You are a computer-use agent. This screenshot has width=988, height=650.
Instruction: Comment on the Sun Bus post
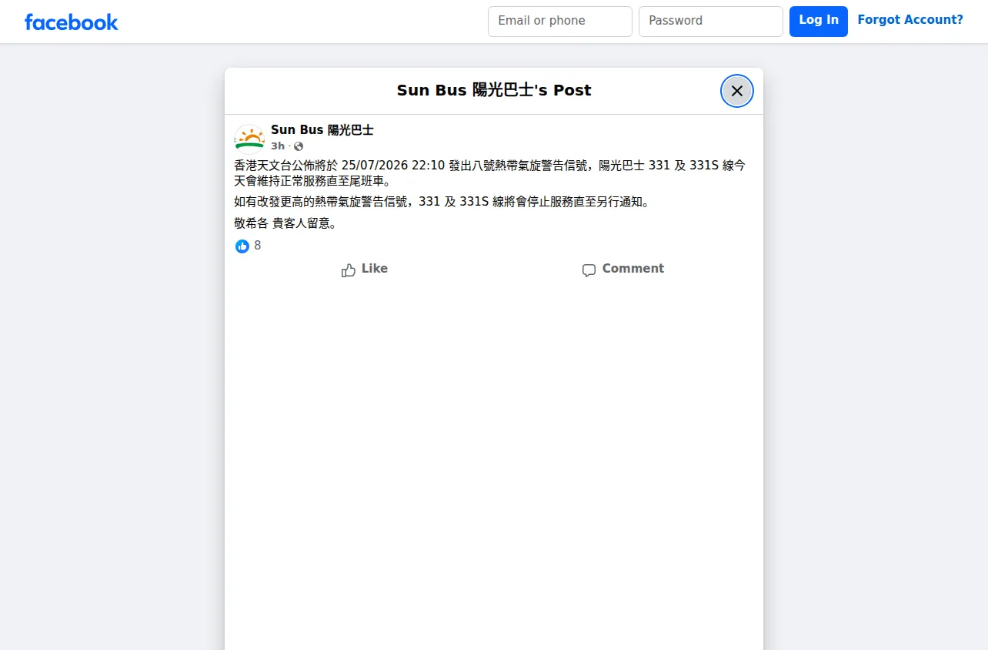click(623, 269)
